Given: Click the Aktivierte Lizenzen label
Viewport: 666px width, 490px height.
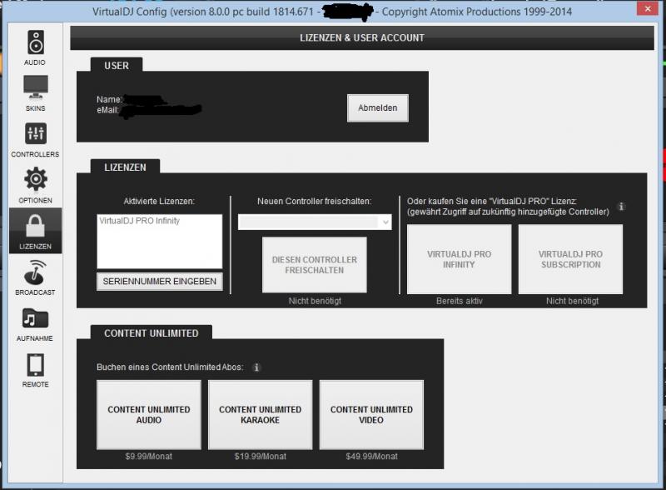Looking at the screenshot, I should [159, 201].
